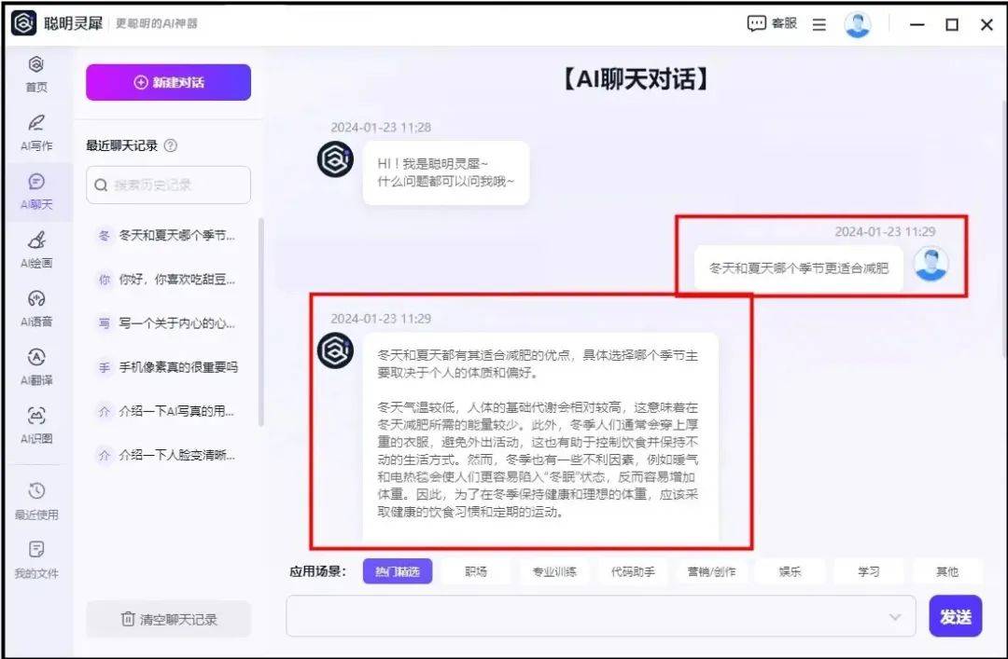Select the 营销/创作 scenario tab
This screenshot has height=659, width=1008.
click(711, 571)
